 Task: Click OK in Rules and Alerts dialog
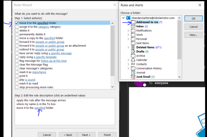[x=193, y=18]
